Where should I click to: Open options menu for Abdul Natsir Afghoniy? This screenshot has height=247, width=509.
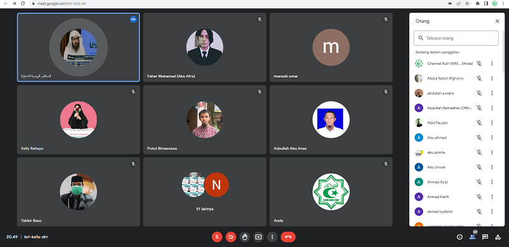click(x=492, y=78)
